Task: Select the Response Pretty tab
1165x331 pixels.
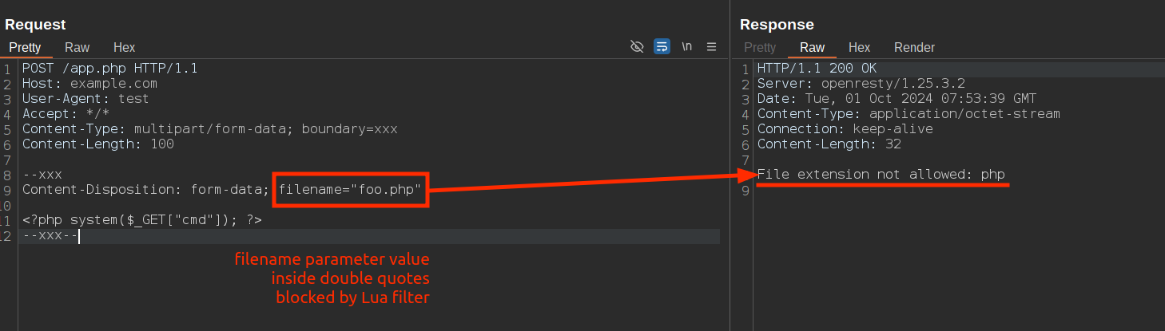Action: coord(760,47)
